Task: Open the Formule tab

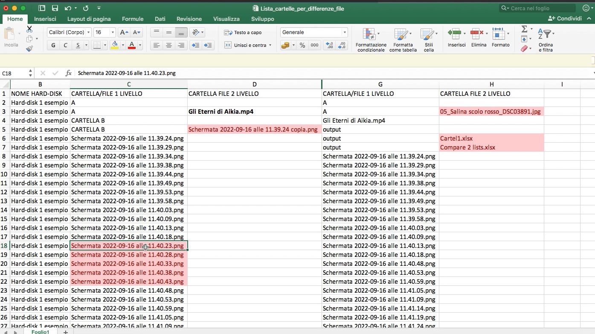Action: pyautogui.click(x=133, y=19)
